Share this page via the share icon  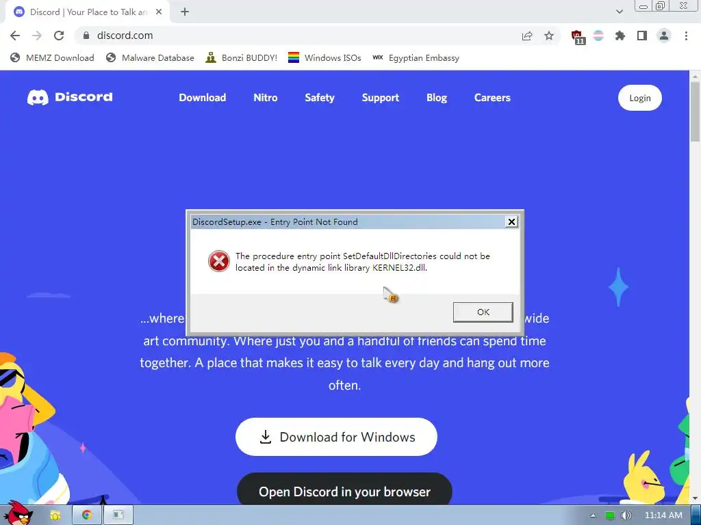click(x=527, y=36)
